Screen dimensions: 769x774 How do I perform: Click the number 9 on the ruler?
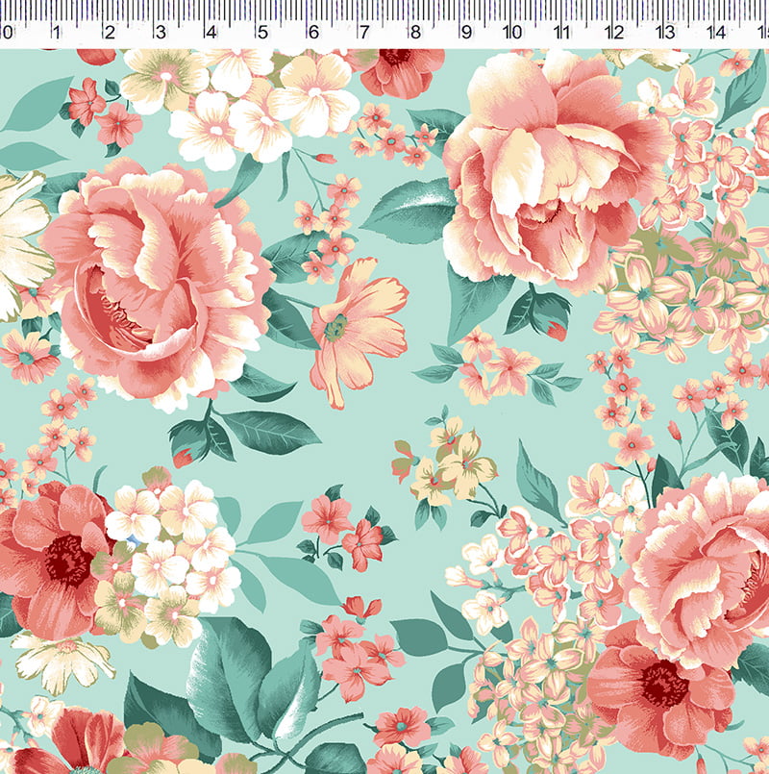pos(466,33)
